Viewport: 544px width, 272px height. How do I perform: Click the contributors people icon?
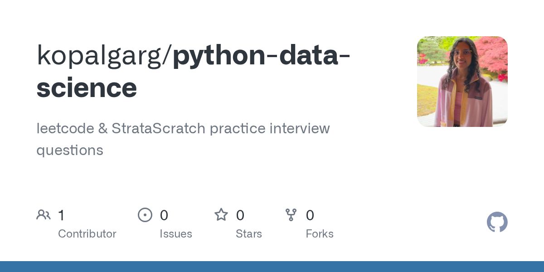coord(44,215)
